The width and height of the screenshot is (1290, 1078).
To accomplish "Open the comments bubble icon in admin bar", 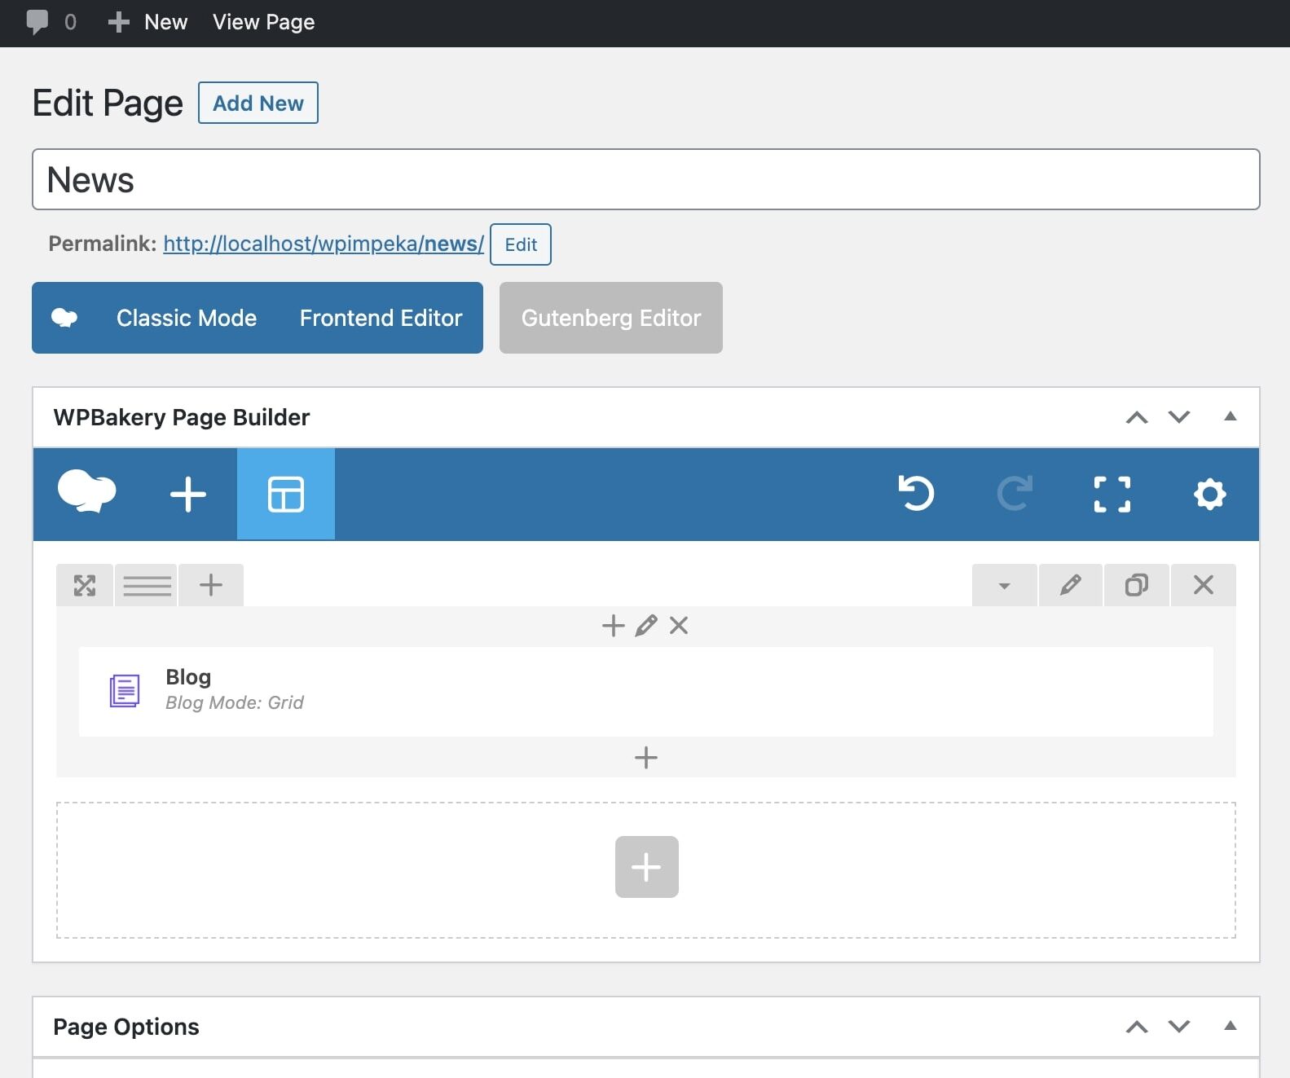I will click(x=37, y=22).
